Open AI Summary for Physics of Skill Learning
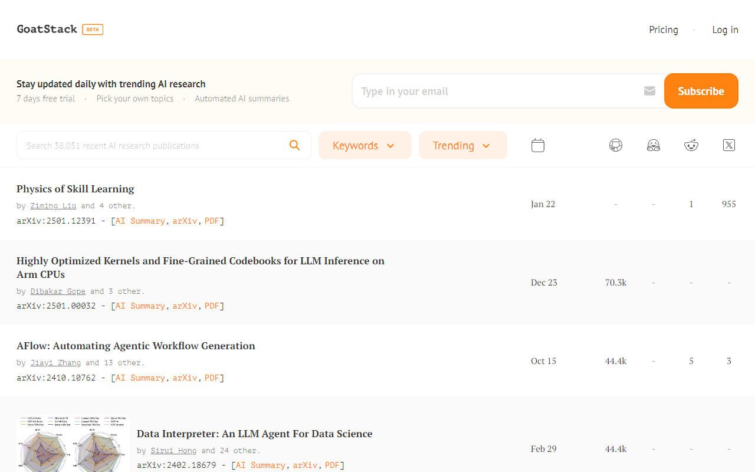This screenshot has width=755, height=472. tap(140, 221)
